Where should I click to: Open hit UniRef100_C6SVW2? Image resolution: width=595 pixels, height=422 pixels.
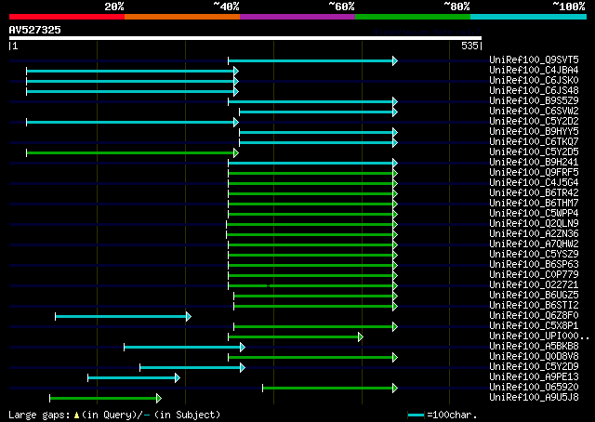coord(534,111)
